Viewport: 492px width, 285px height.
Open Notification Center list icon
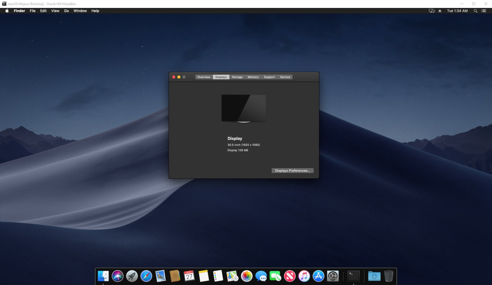484,11
